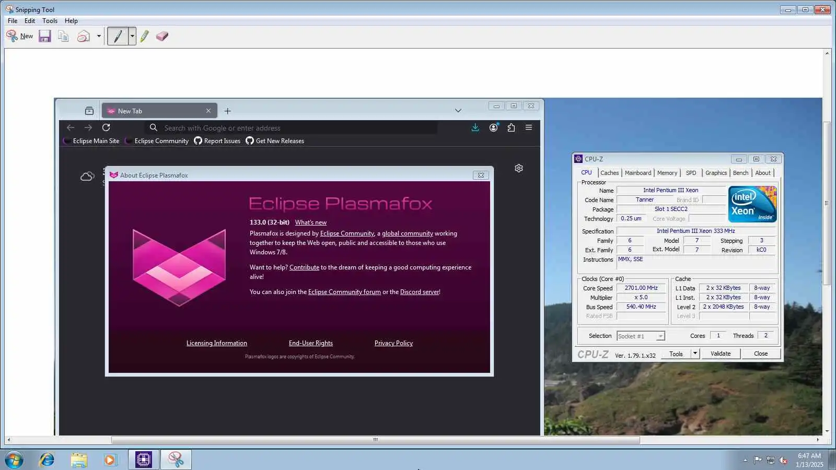This screenshot has height=470, width=836.
Task: Open the Tools menu in Snipping Tool
Action: [x=50, y=21]
